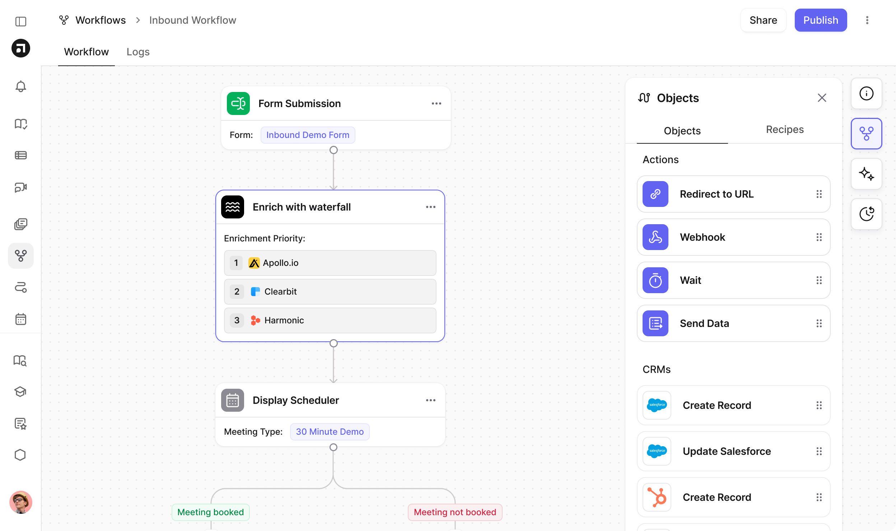896x531 pixels.
Task: Open Form Submission node options menu
Action: [x=436, y=103]
